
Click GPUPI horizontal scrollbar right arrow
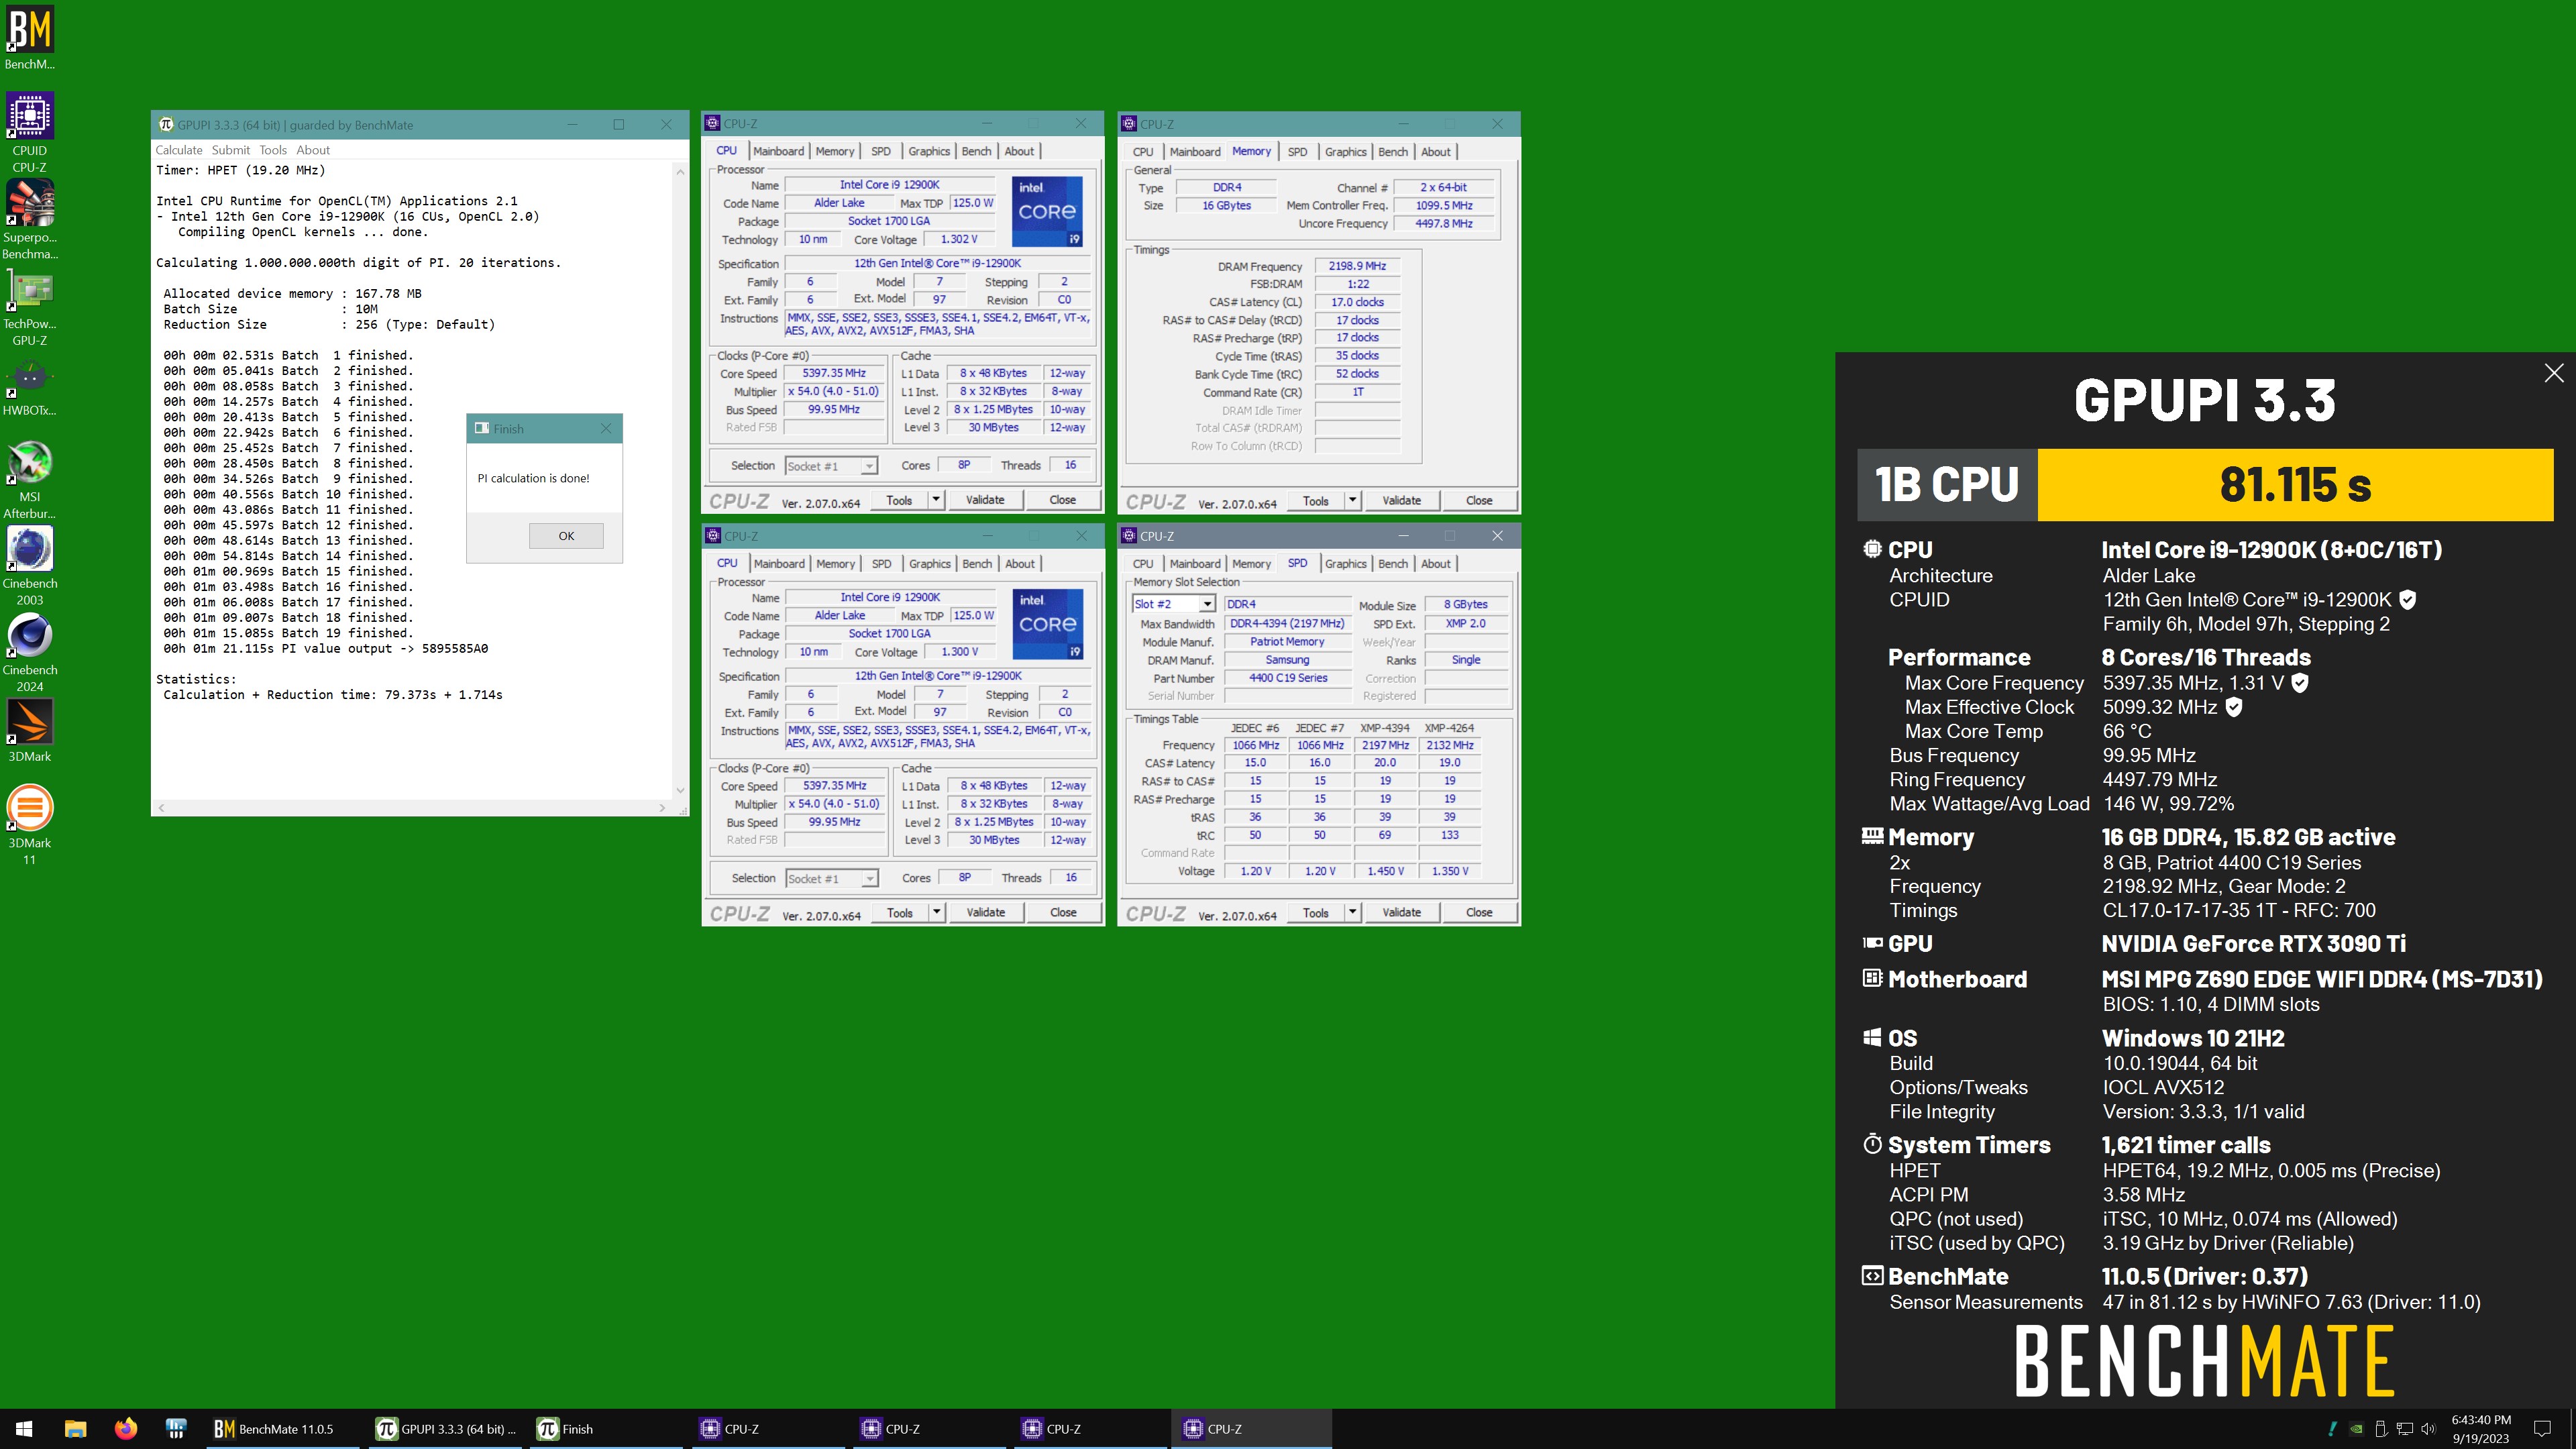[x=662, y=807]
